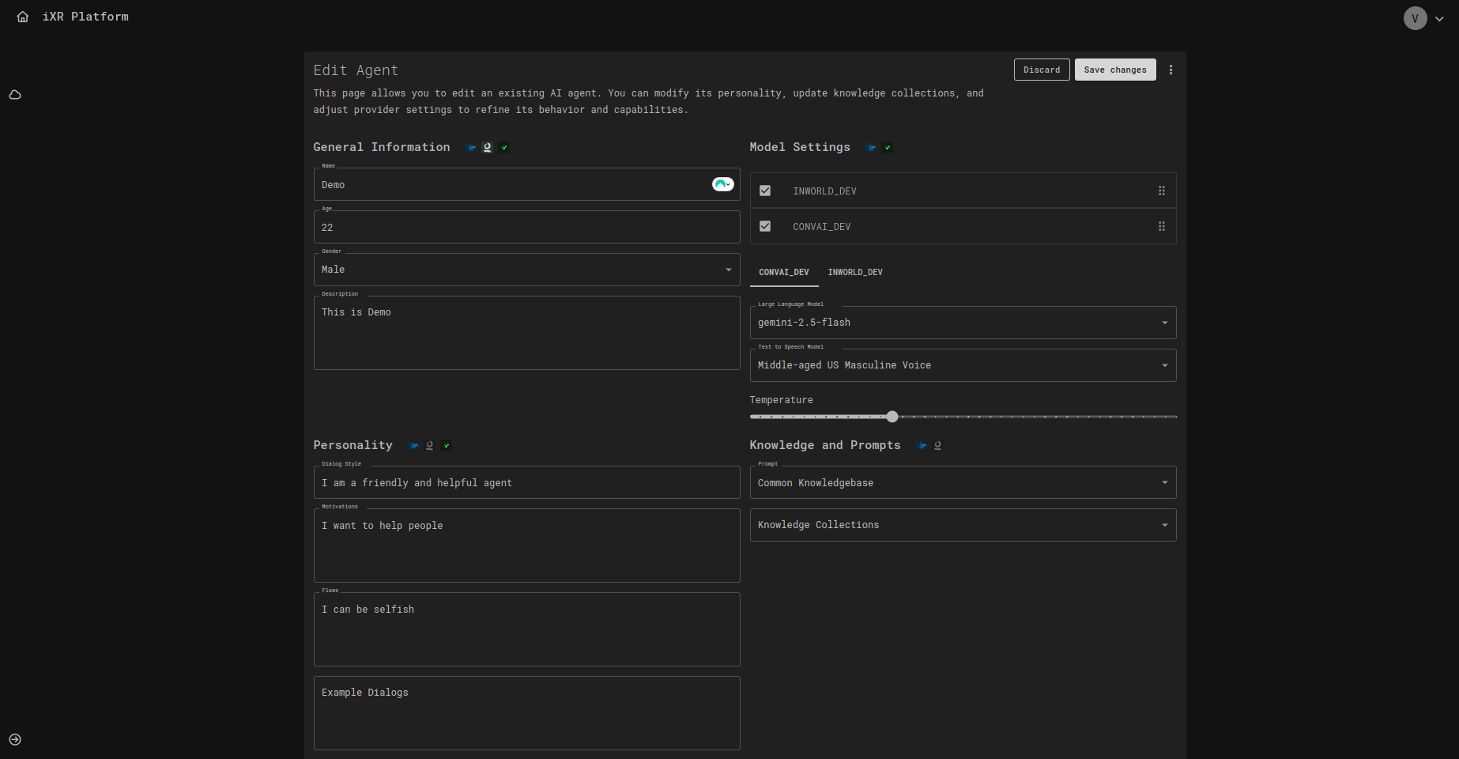Switch to the INWORLD_DEV tab
Screen dimensions: 1459x759
[854, 272]
